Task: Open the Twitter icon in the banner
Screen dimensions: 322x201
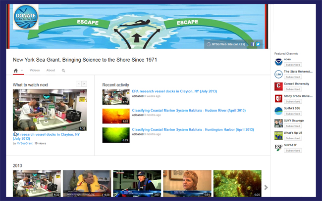Action: [258, 44]
